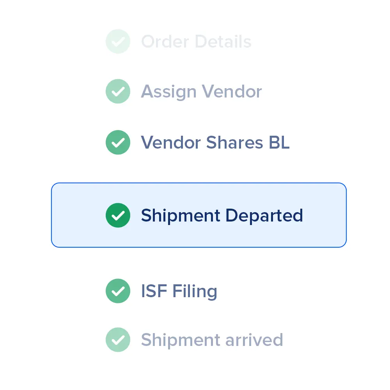Toggle the Vendor Shares BL completed state

[x=118, y=142]
